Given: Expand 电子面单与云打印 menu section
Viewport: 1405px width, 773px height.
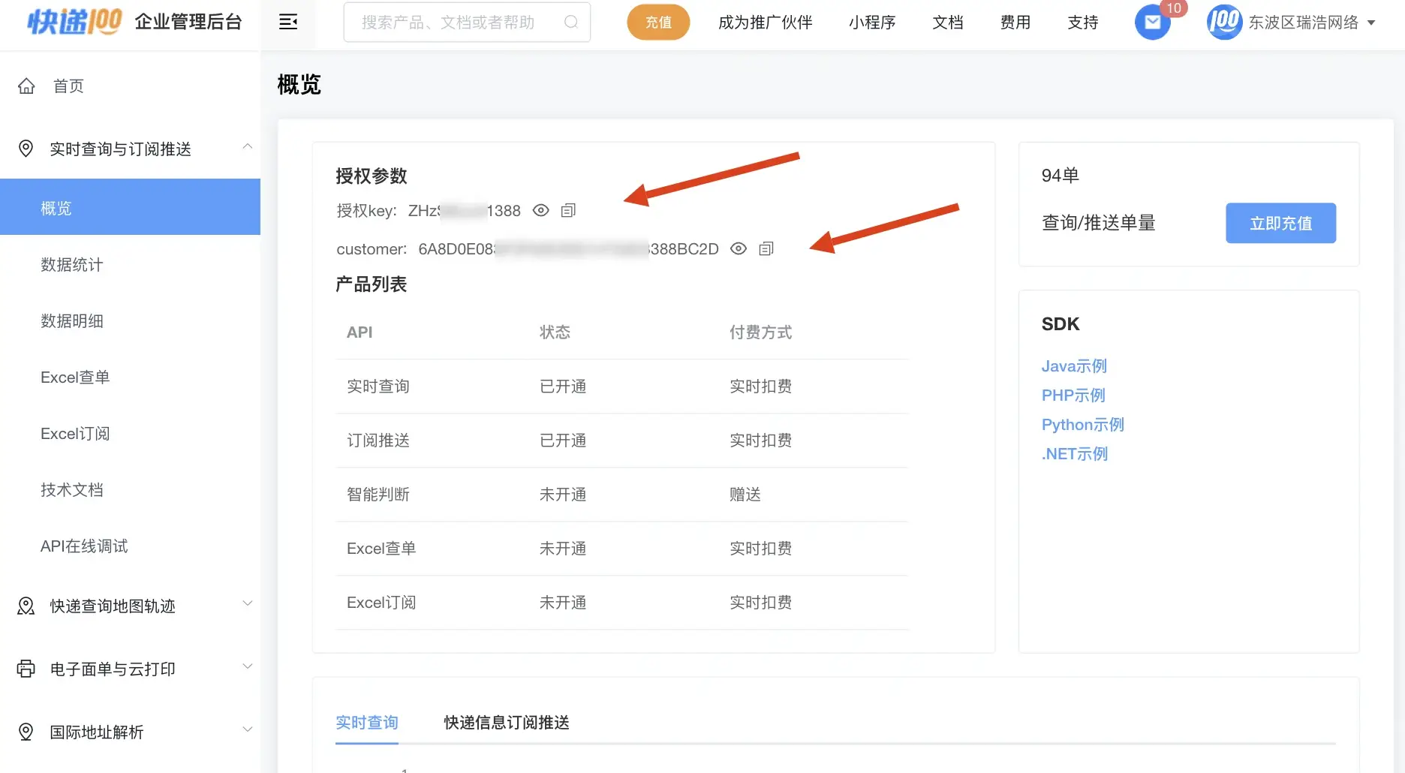Looking at the screenshot, I should [x=247, y=667].
